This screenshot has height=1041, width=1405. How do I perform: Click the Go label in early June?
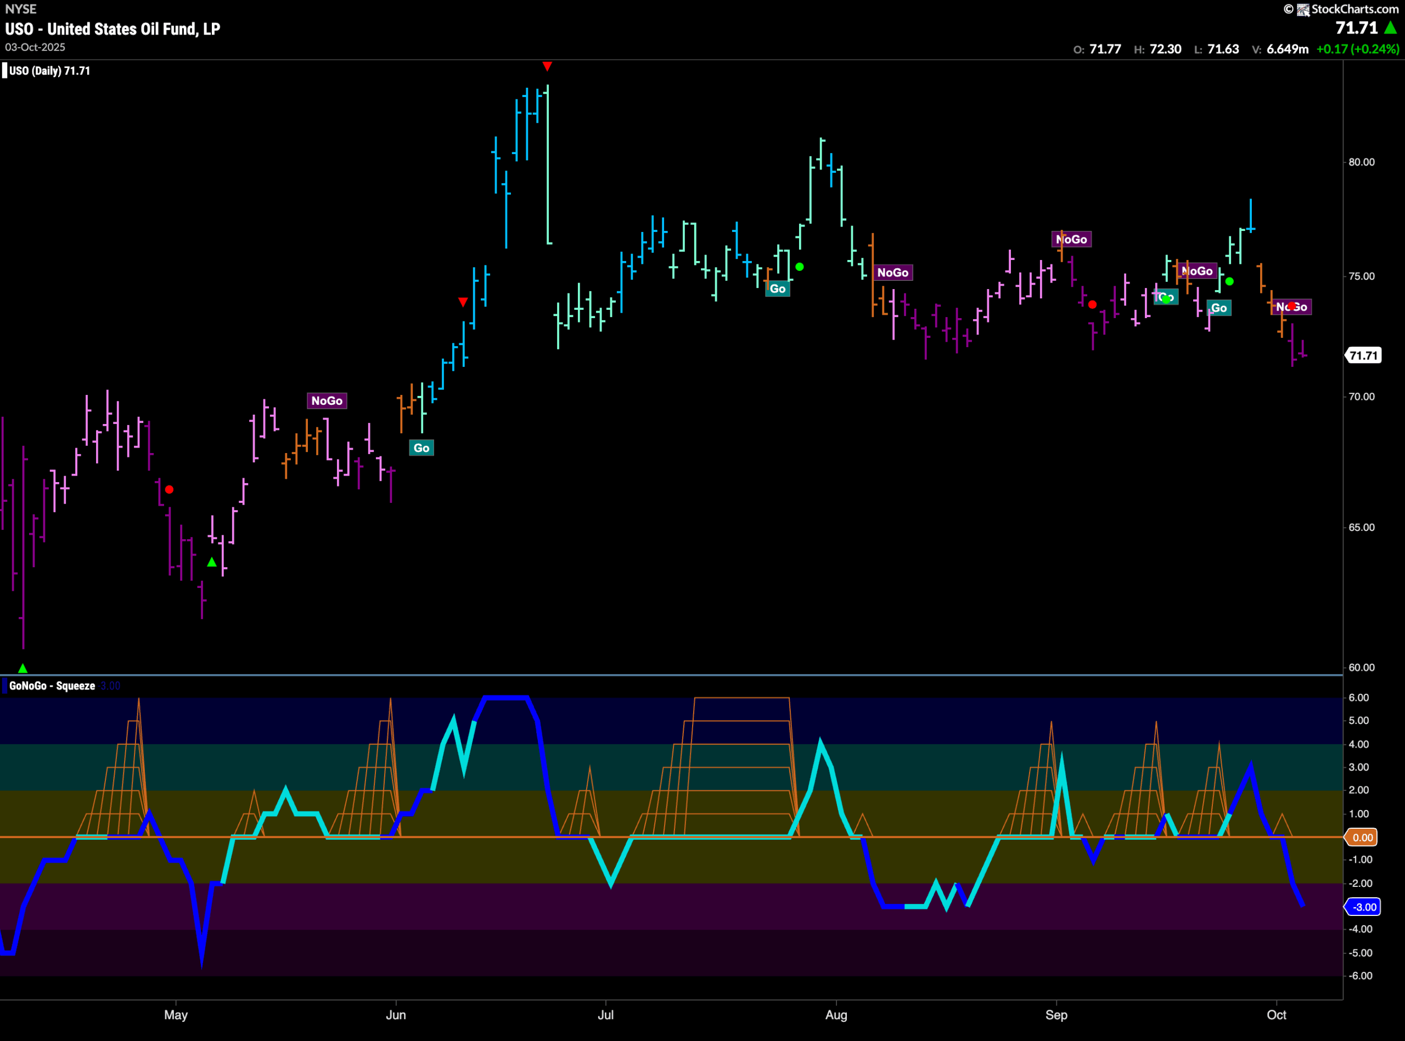[x=421, y=448]
